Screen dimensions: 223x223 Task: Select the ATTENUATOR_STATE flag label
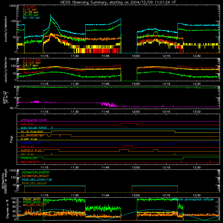tap(34, 120)
